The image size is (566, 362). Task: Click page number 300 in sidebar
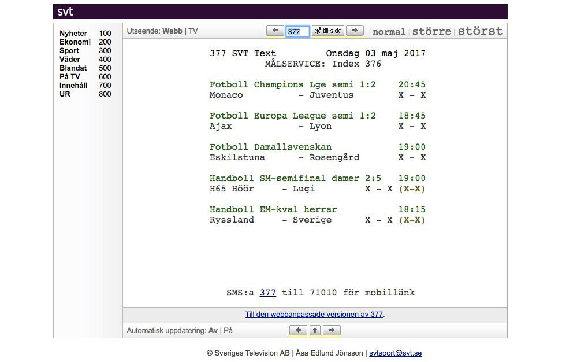[105, 50]
